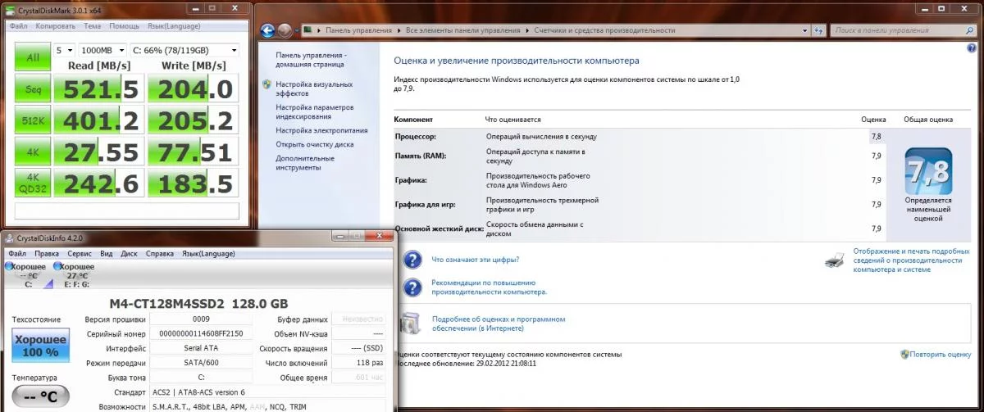The height and width of the screenshot is (412, 984).
Task: Click firmware version field 0009
Action: click(201, 319)
